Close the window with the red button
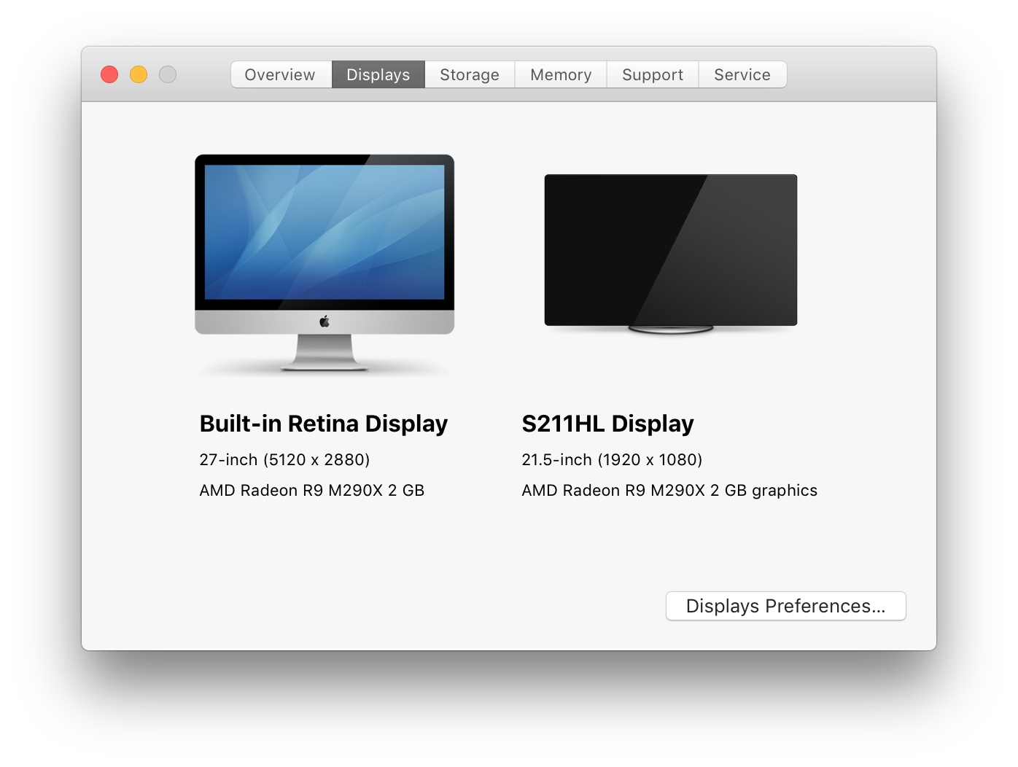 coord(109,74)
